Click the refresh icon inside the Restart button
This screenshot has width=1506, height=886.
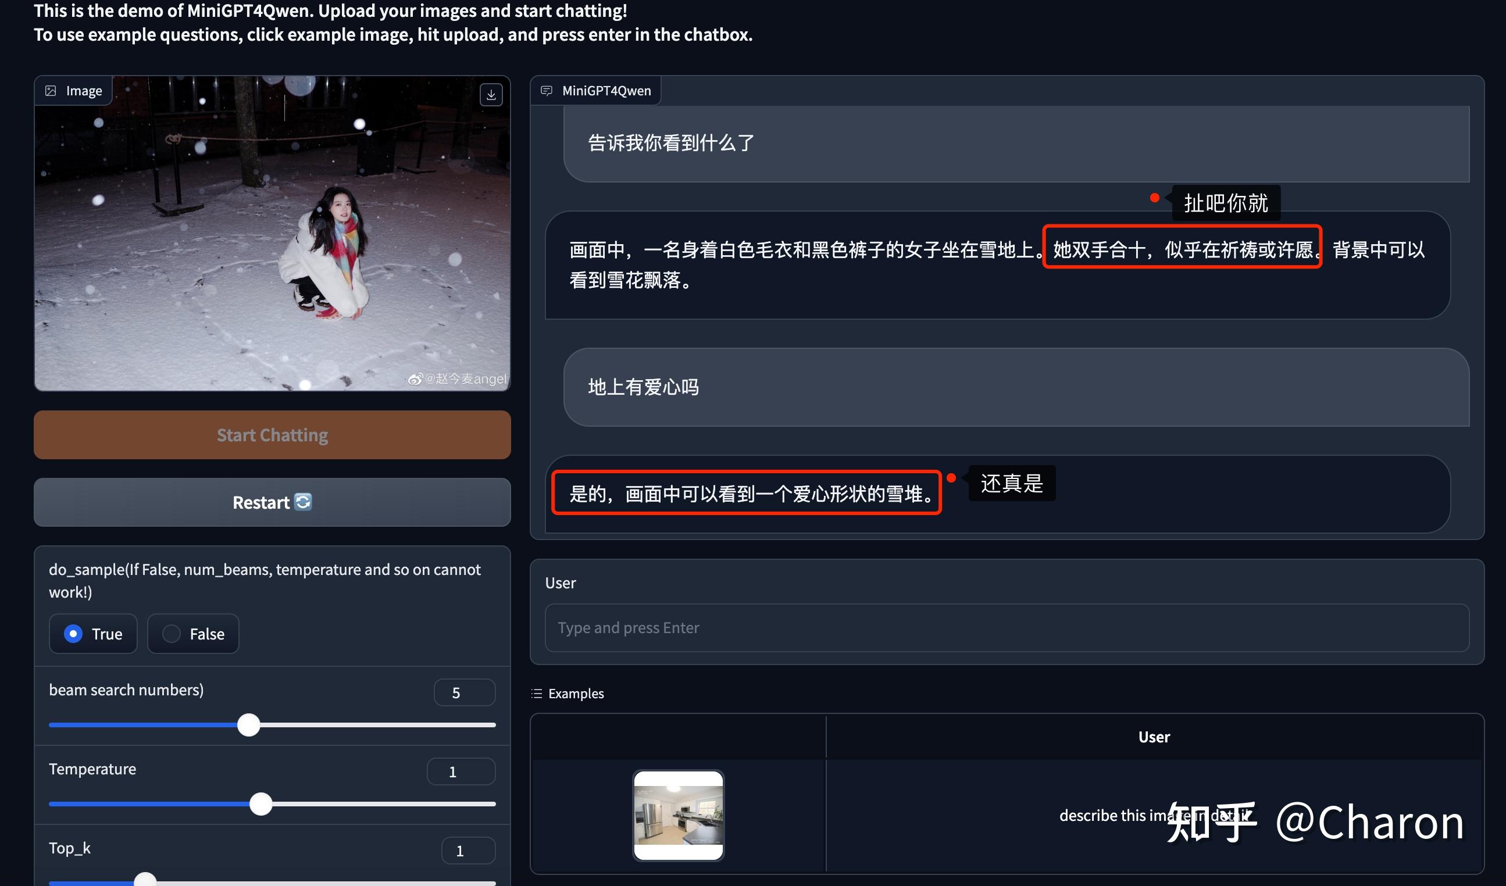pos(304,502)
